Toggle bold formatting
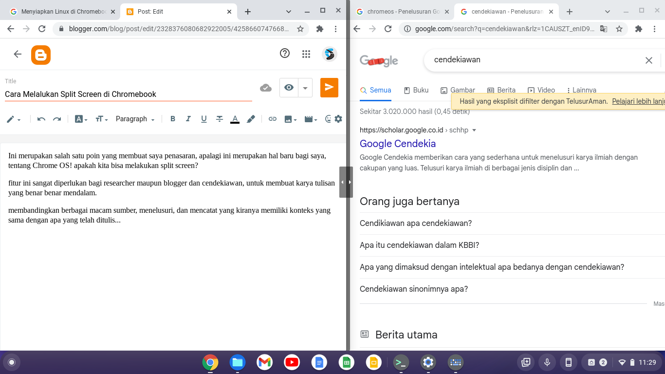The height and width of the screenshot is (374, 665). tap(173, 119)
